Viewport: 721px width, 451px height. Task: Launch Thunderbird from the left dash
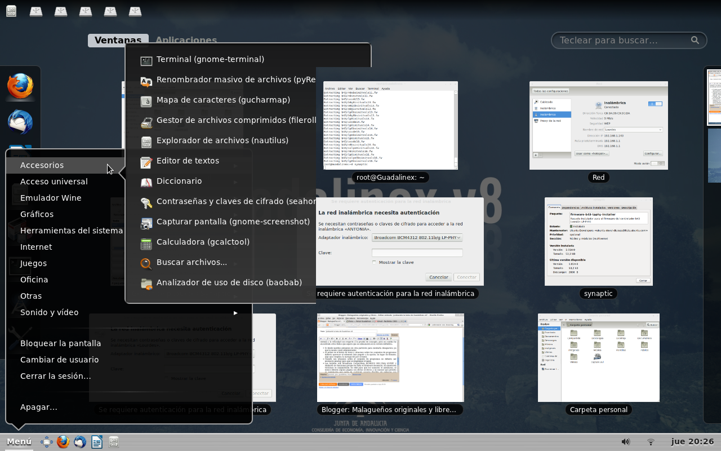(x=20, y=122)
